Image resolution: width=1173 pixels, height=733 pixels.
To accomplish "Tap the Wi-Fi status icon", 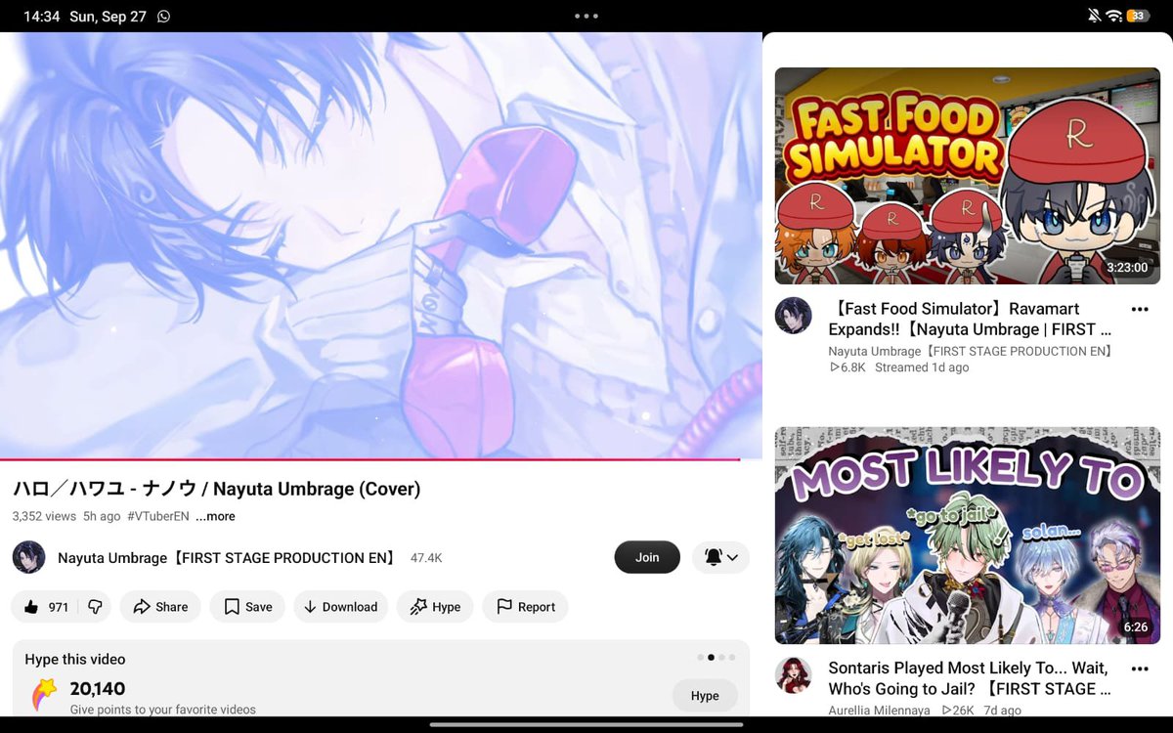I will [x=1113, y=16].
